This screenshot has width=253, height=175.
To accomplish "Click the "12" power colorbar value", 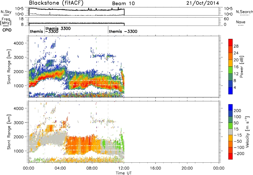I will tap(236, 74).
